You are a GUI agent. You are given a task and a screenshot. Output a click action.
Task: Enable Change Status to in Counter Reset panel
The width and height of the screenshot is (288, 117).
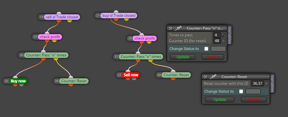point(241,91)
